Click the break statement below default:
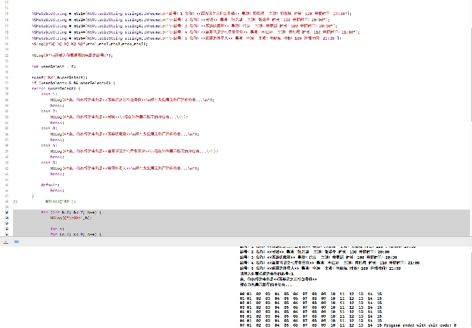The width and height of the screenshot is (472, 328). tap(57, 190)
